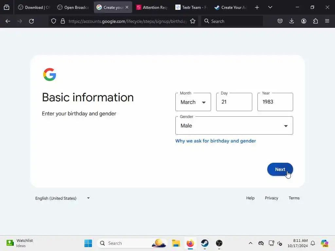Screen dimensions: 335x251
Task: Click the Next button
Action: point(280,169)
